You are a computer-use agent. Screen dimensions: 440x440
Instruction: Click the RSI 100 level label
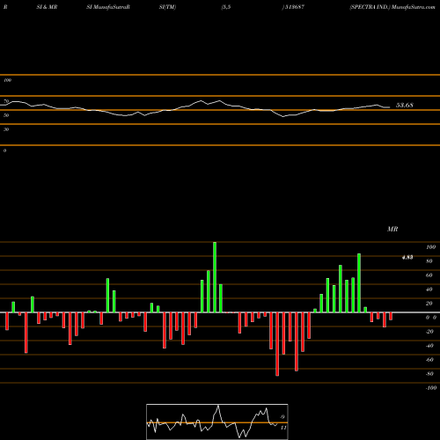7,80
